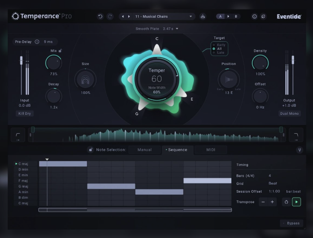Click the Temperance Pro logo
This screenshot has width=313, height=238.
(x=42, y=16)
